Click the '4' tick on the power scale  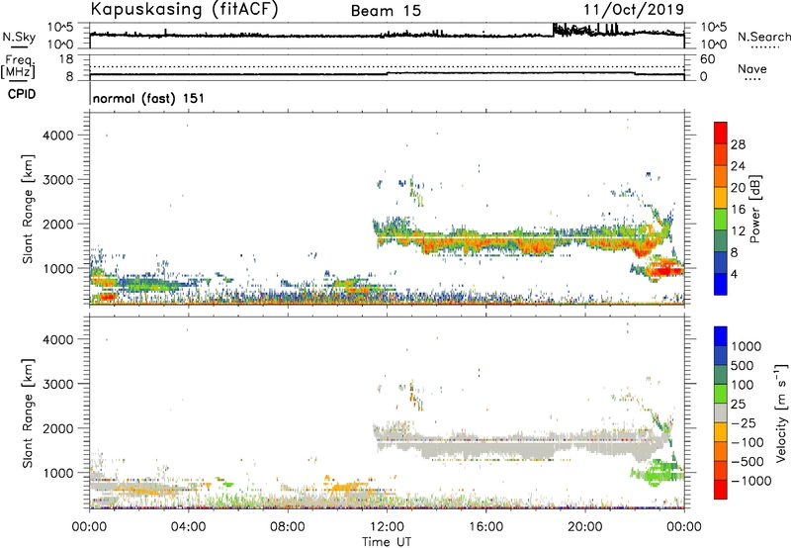tap(734, 274)
